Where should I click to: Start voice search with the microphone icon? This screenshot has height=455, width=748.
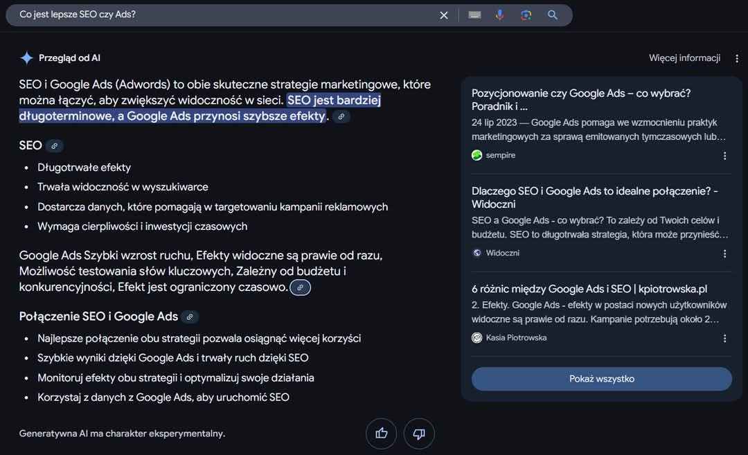[499, 15]
